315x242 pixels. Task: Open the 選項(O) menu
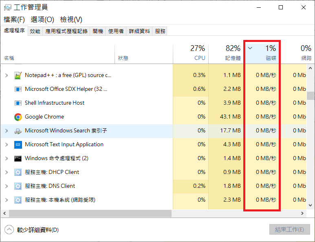(42, 20)
